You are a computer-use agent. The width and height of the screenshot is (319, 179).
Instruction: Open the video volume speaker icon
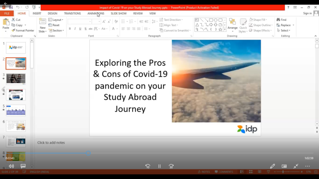tap(11, 166)
